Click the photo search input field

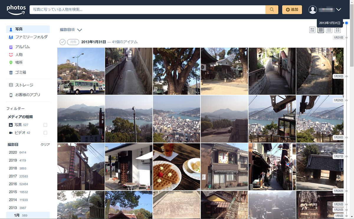(147, 9)
